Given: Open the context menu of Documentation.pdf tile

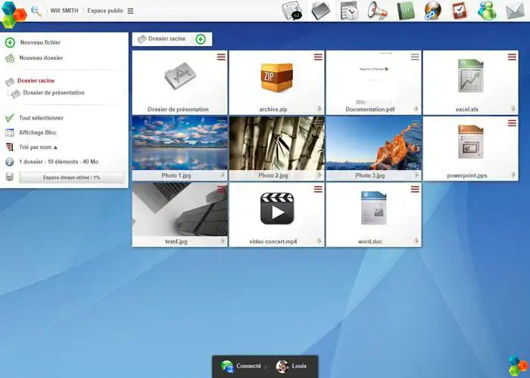Looking at the screenshot, I should pyautogui.click(x=415, y=57).
